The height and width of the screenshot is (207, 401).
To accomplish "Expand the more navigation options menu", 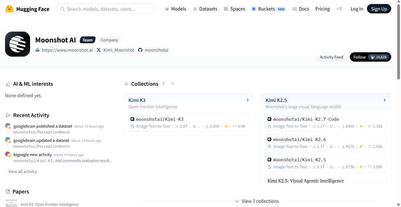I will (339, 9).
